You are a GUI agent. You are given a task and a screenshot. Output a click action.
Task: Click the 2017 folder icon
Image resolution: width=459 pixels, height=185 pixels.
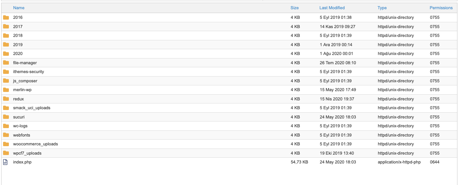click(6, 27)
